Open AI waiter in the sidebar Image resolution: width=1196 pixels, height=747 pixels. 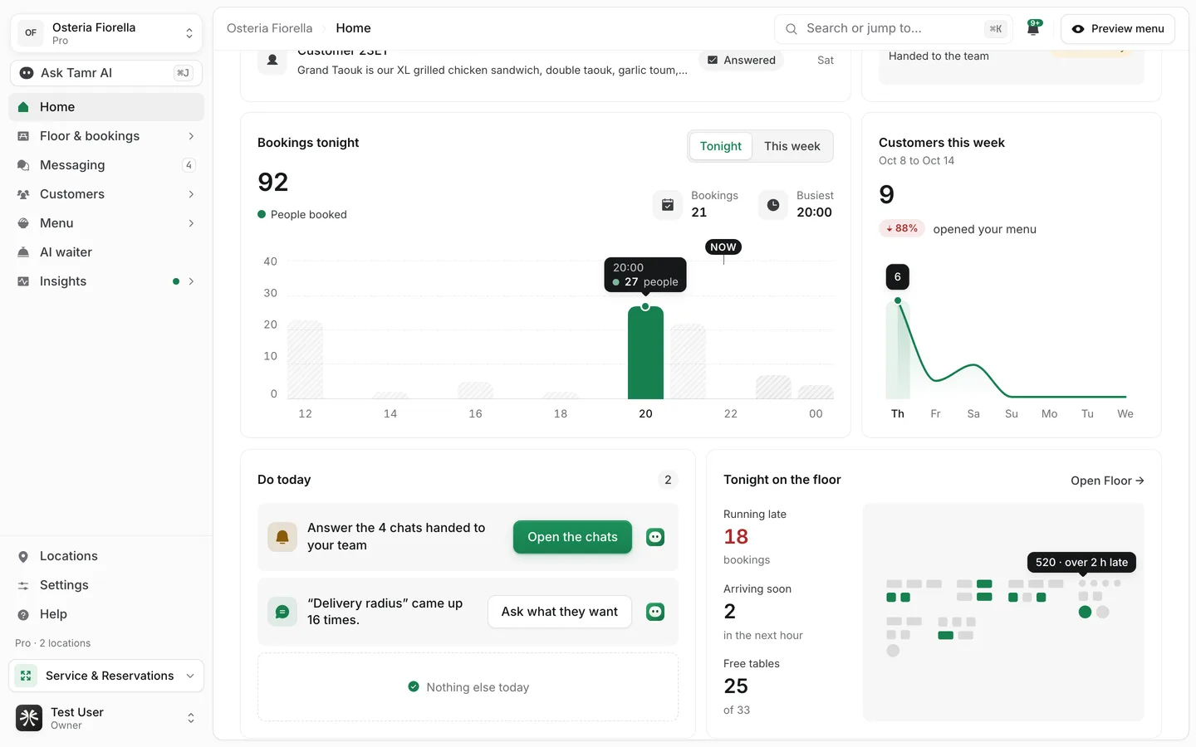coord(106,252)
